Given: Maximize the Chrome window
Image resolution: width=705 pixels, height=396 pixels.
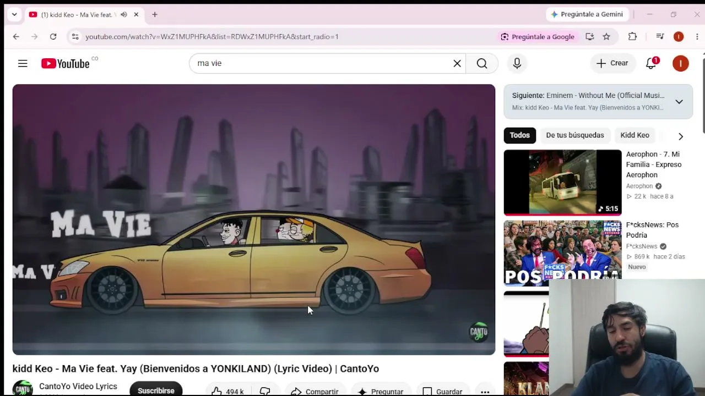Looking at the screenshot, I should point(673,14).
